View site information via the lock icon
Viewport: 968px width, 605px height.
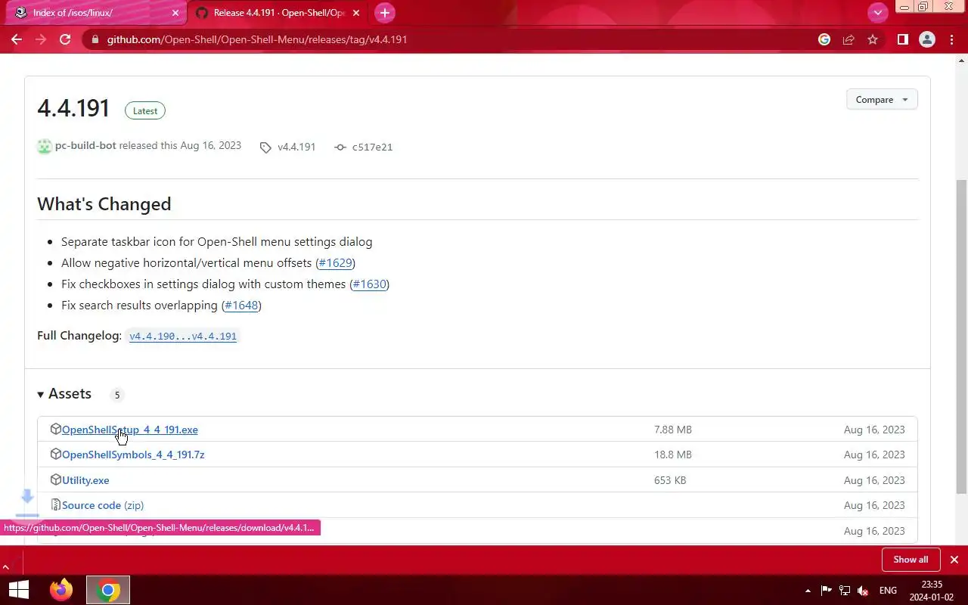(x=94, y=39)
